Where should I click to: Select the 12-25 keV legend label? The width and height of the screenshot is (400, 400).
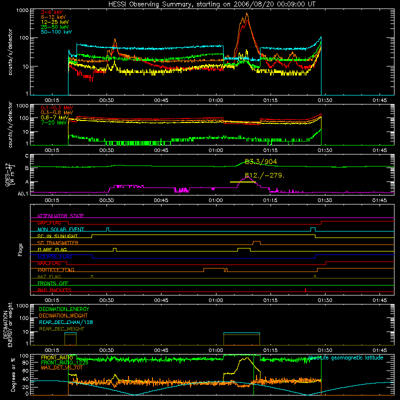pos(54,22)
